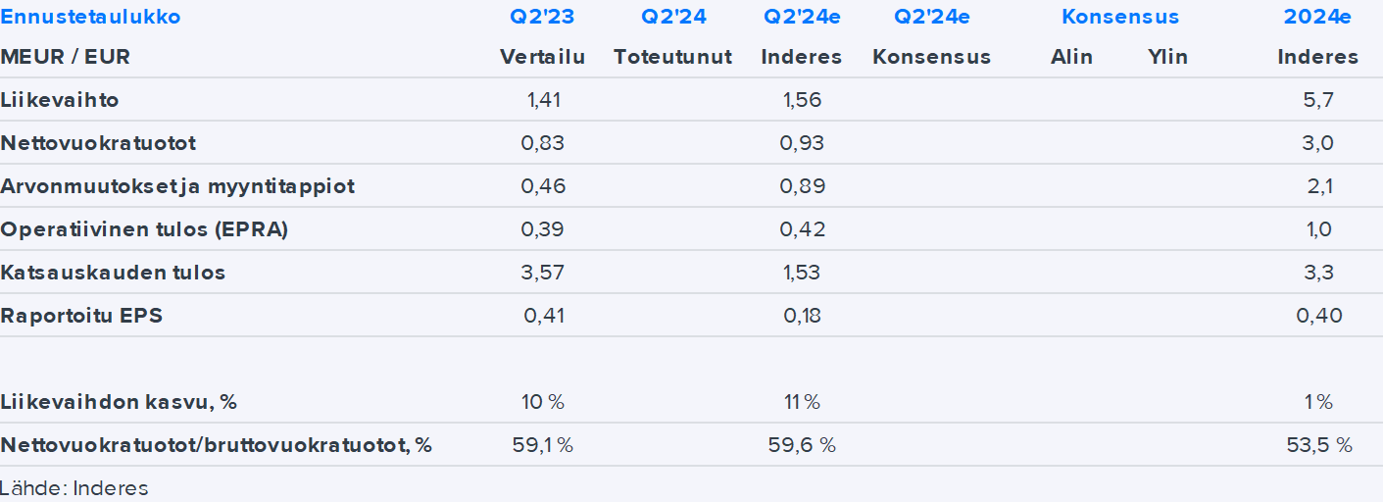Image resolution: width=1383 pixels, height=502 pixels.
Task: Click the 59,6 % cell
Action: tap(802, 445)
